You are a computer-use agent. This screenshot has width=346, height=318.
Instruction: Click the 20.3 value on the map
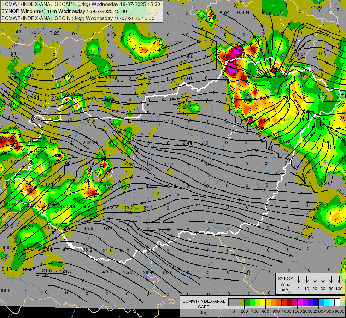(x=36, y=33)
